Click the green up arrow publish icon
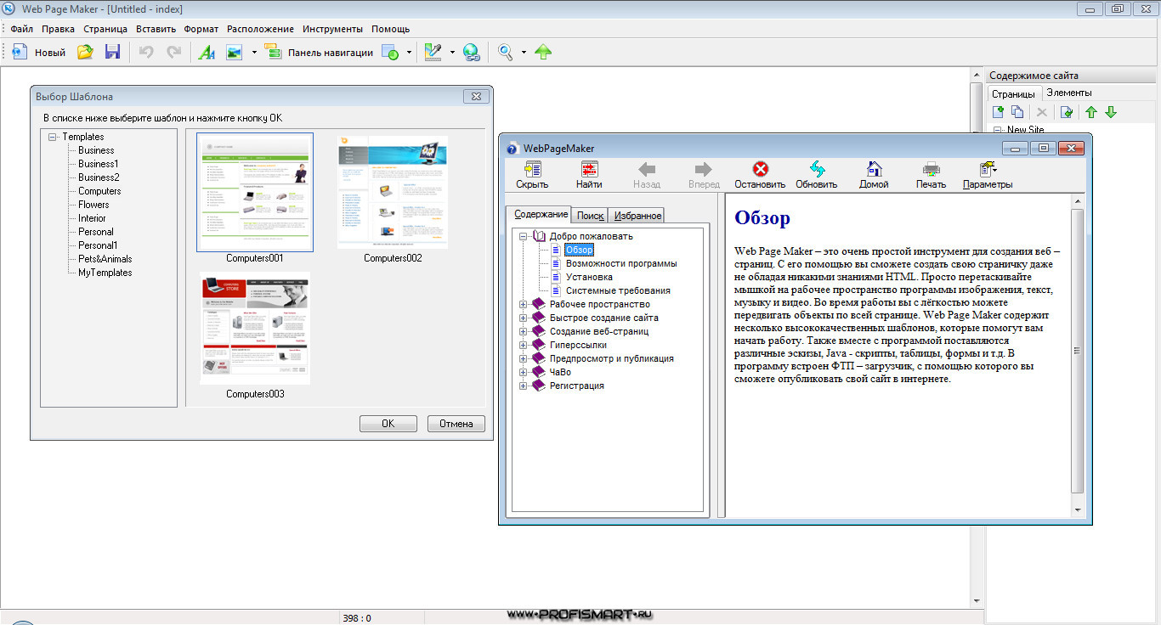 544,52
